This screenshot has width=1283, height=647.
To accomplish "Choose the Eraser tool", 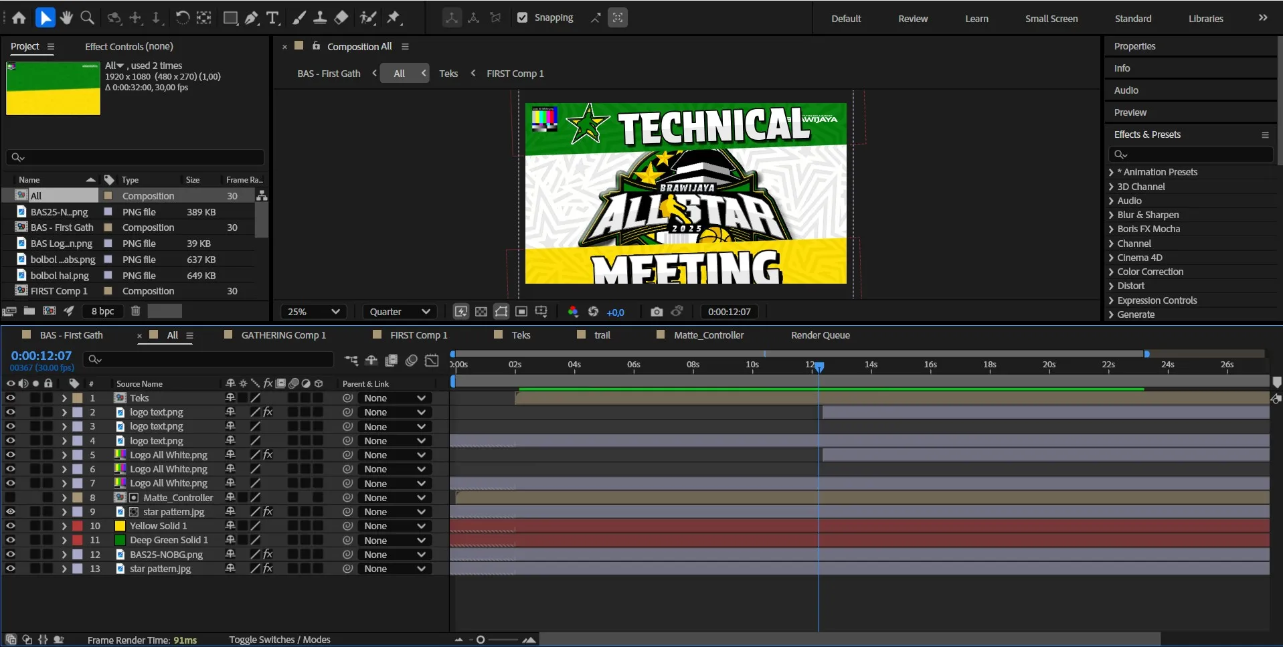I will click(341, 18).
